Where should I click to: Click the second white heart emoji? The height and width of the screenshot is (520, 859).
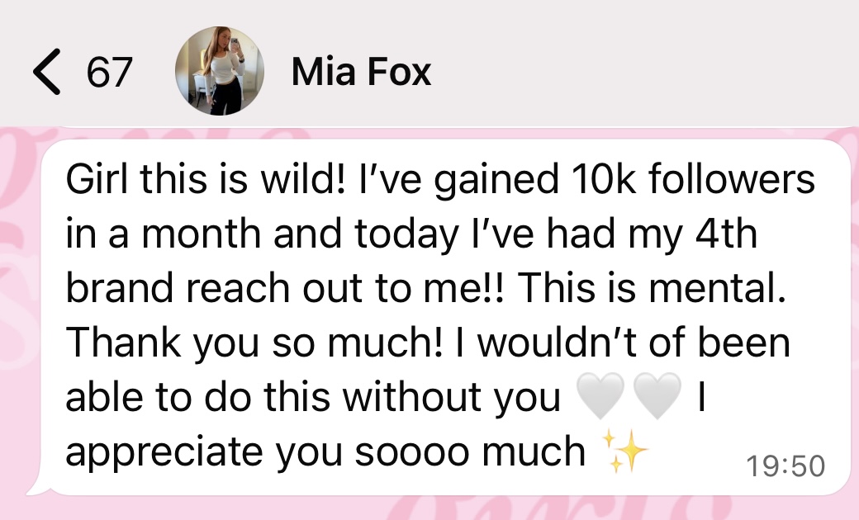point(657,395)
